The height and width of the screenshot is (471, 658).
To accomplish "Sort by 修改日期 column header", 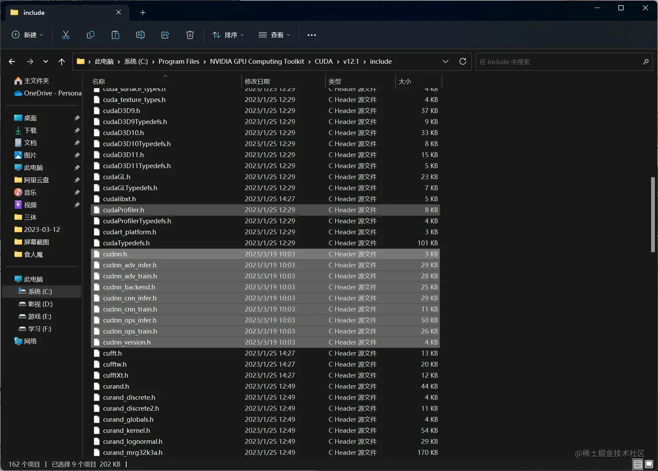I will [283, 81].
